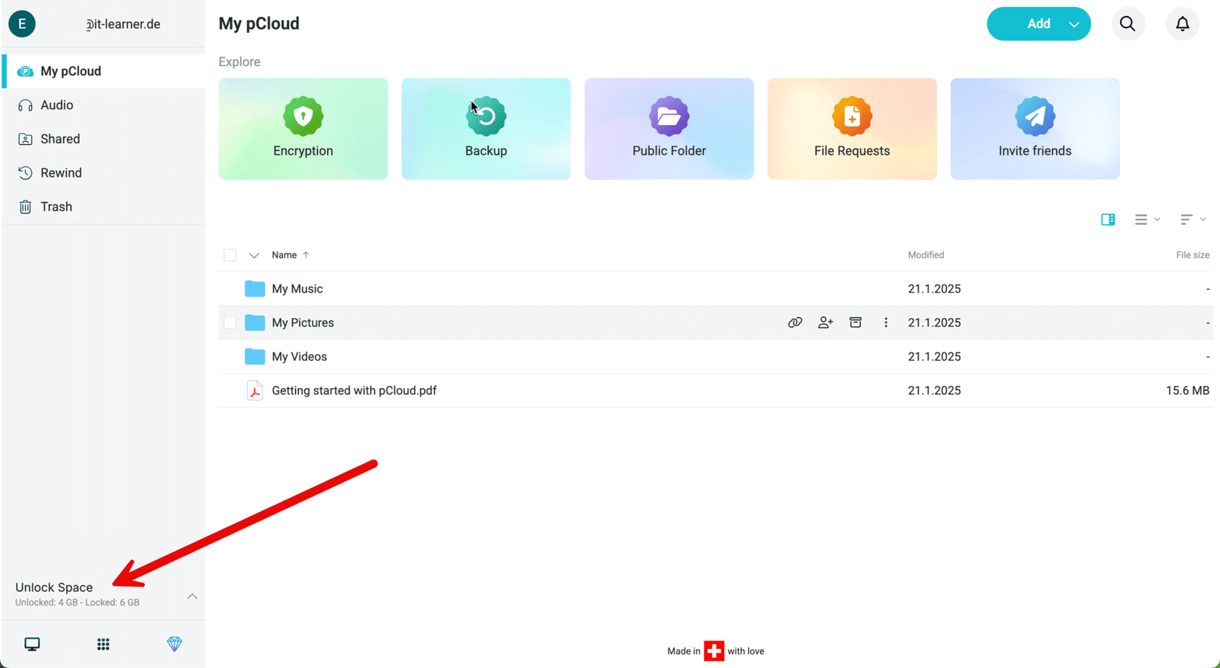Click the Swiss flag in footer
The width and height of the screenshot is (1220, 668).
[x=714, y=651]
